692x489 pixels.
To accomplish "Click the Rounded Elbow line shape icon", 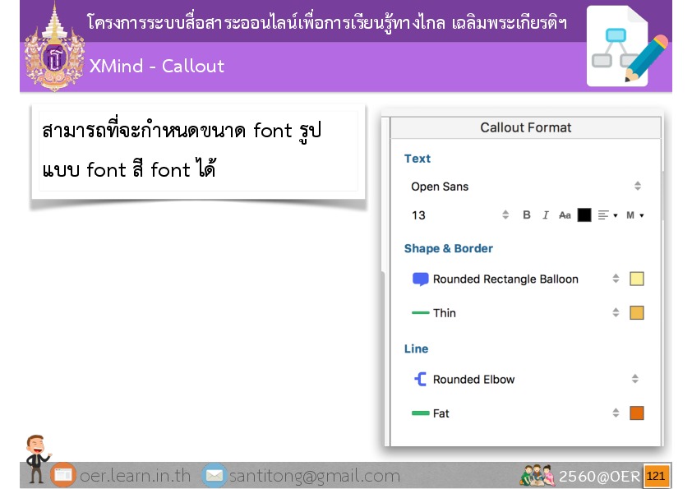I will tap(420, 380).
